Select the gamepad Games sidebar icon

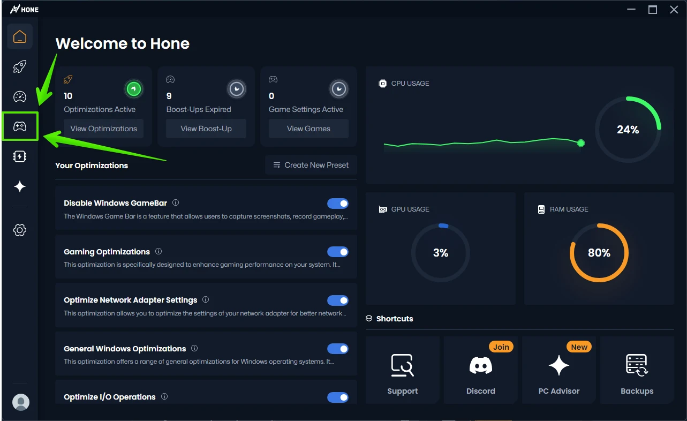point(20,126)
